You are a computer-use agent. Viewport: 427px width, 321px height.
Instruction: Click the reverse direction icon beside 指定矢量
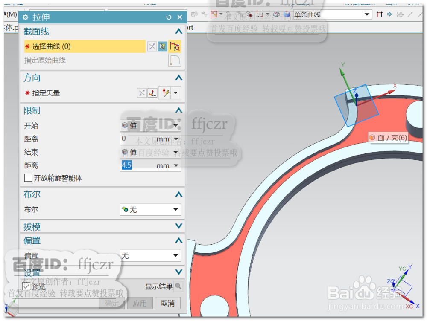click(142, 93)
